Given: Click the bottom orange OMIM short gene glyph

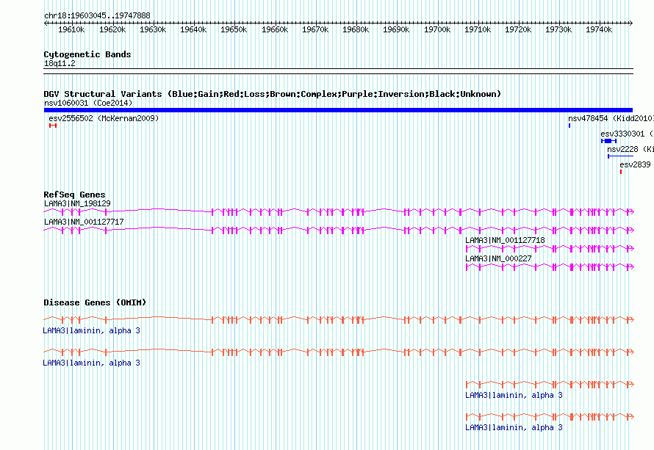Looking at the screenshot, I should pos(550,416).
